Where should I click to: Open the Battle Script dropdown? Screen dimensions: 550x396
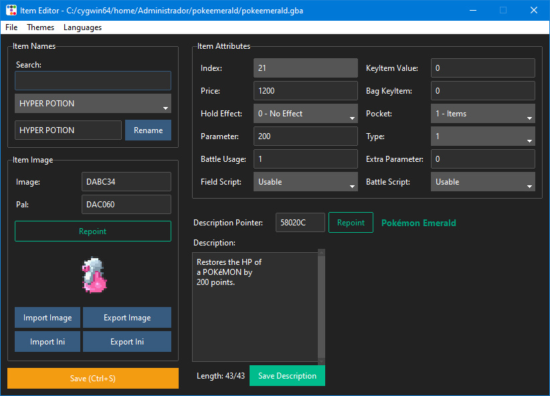pyautogui.click(x=482, y=182)
